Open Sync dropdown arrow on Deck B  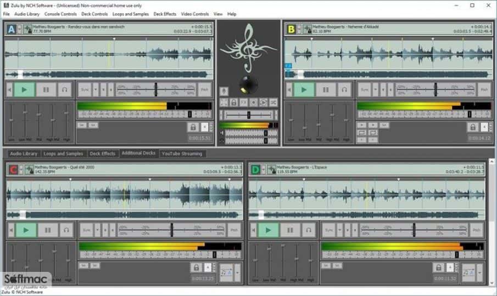coord(376,90)
